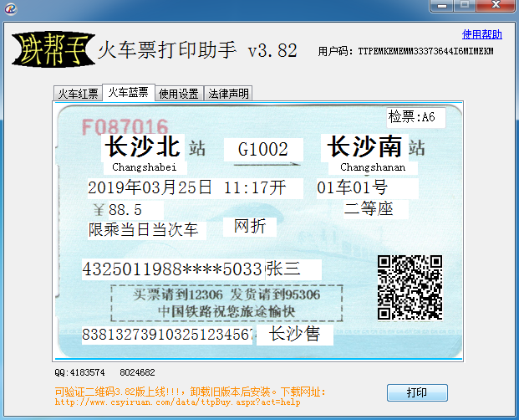Click the 铁帮手 logo image
The image size is (519, 420).
[x=53, y=49]
